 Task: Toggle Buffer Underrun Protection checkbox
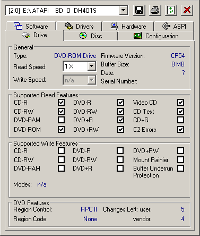tap(180, 168)
